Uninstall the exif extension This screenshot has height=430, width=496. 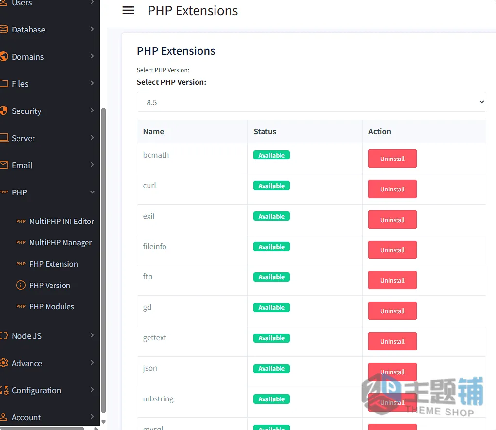tap(392, 220)
